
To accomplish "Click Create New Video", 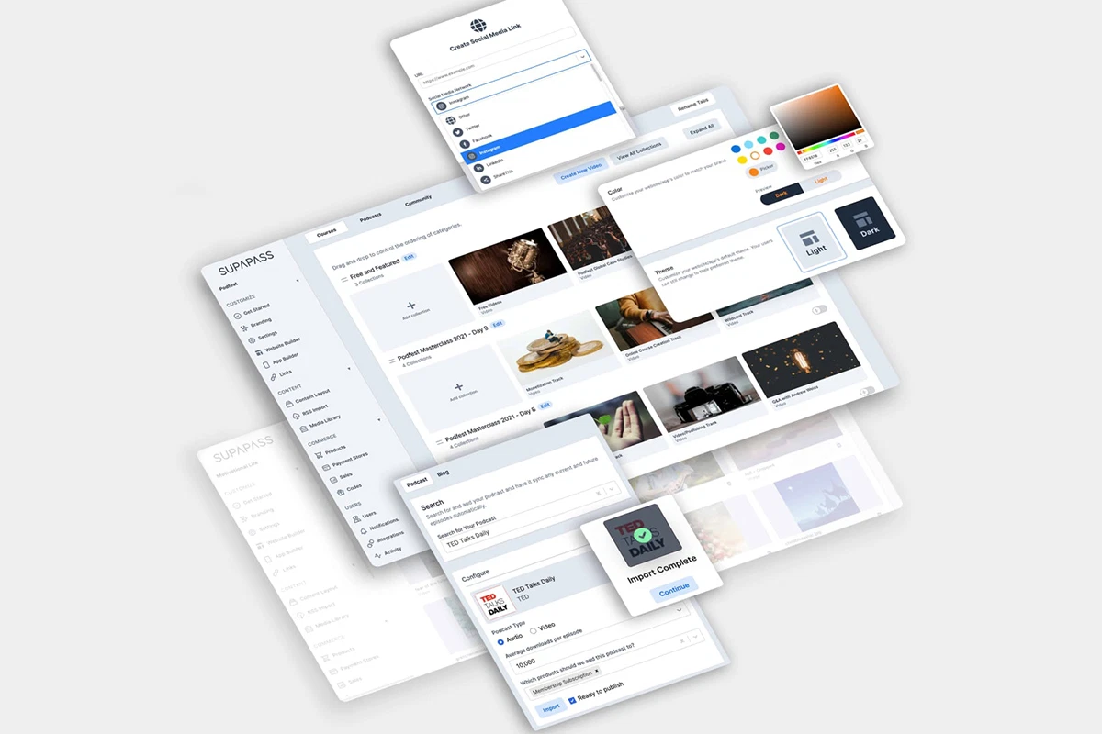I will tap(579, 169).
